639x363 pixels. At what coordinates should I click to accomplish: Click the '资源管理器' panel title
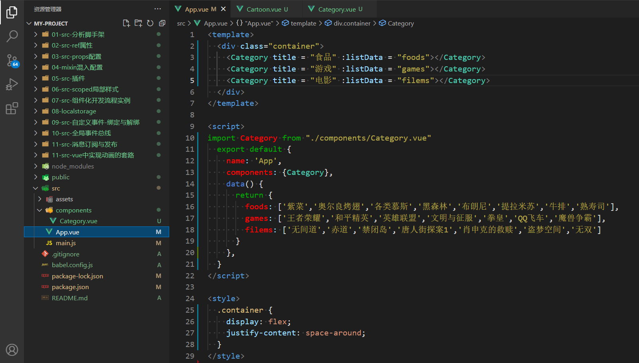[47, 9]
